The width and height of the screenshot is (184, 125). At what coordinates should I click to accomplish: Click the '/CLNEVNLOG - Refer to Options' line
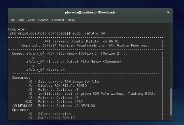tap(54, 106)
